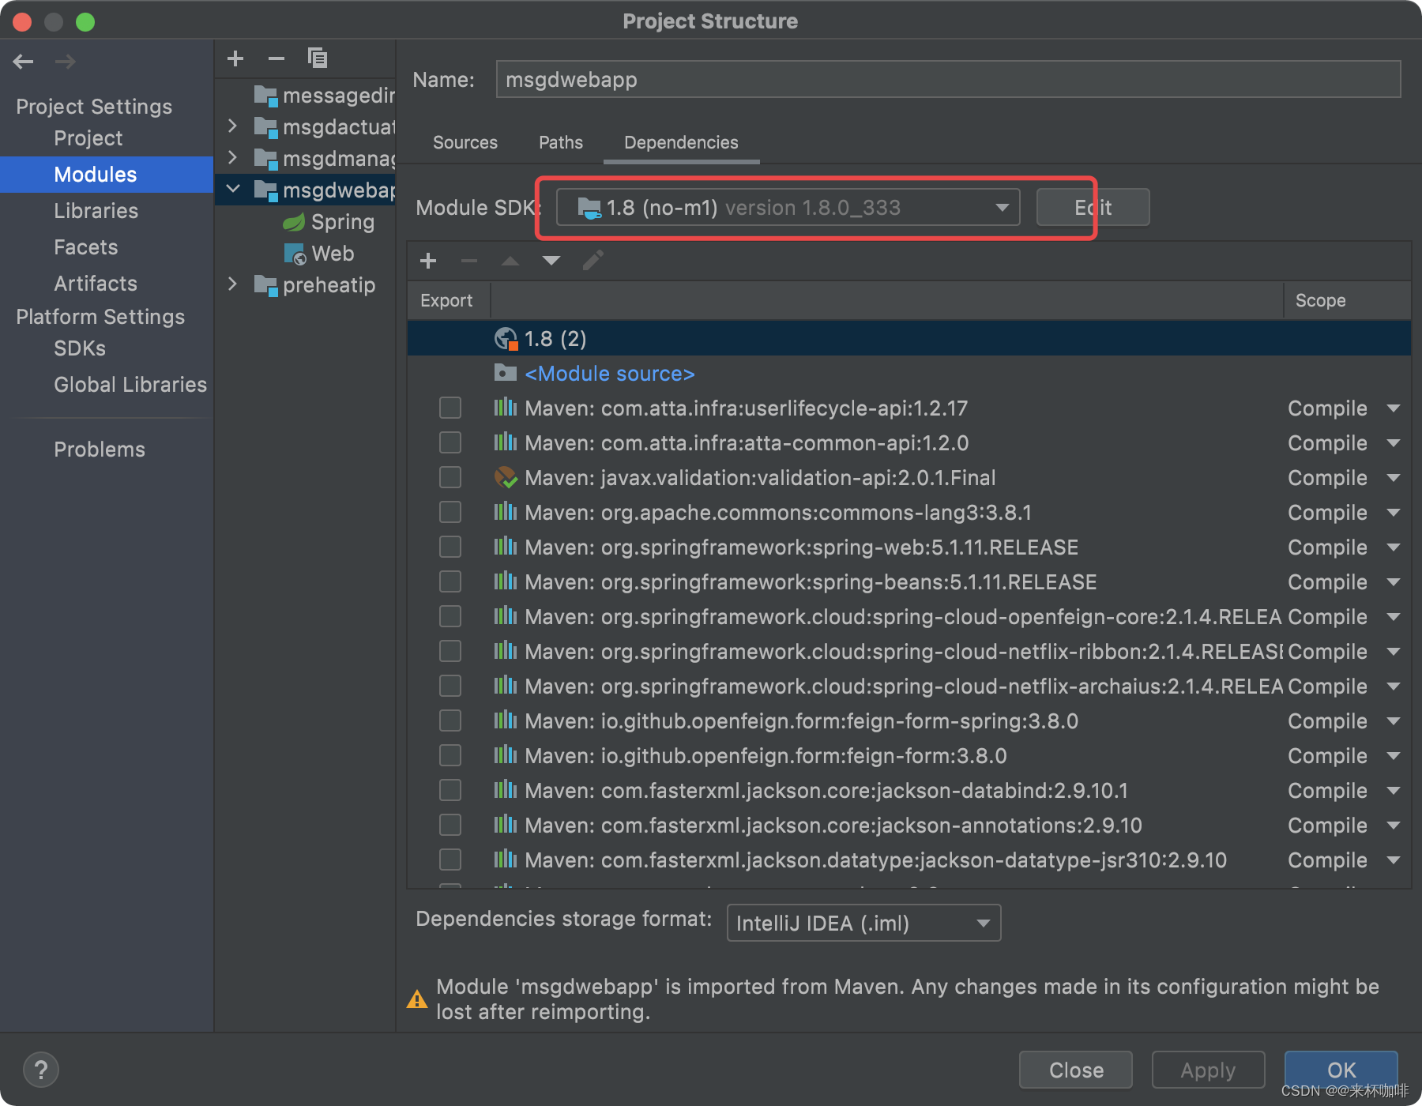
Task: Move dependency down arrow
Action: (x=551, y=261)
